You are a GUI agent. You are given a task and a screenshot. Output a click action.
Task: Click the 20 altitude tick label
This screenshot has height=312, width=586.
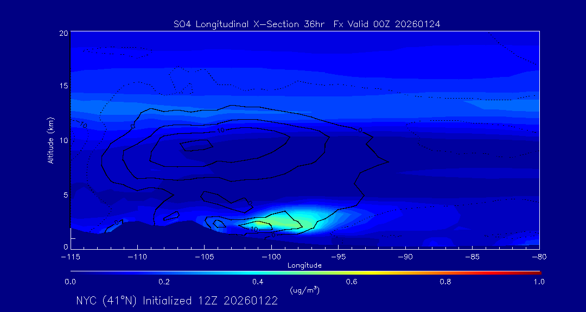point(62,33)
